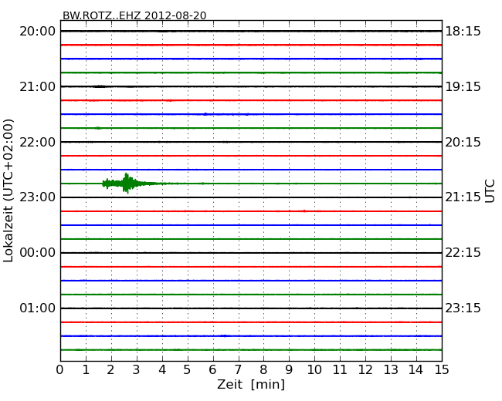Select the 22:00 local time label
Image resolution: width=502 pixels, height=401 pixels.
pos(38,142)
